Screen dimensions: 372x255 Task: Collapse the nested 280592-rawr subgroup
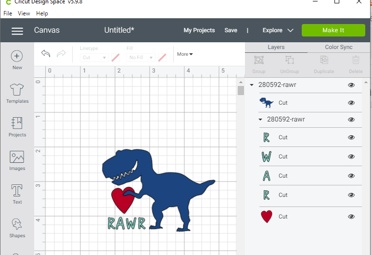[260, 119]
